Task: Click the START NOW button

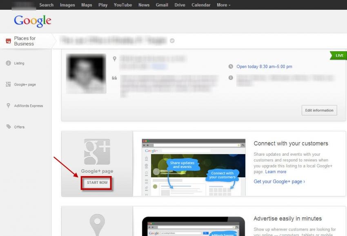Action: coord(97,183)
